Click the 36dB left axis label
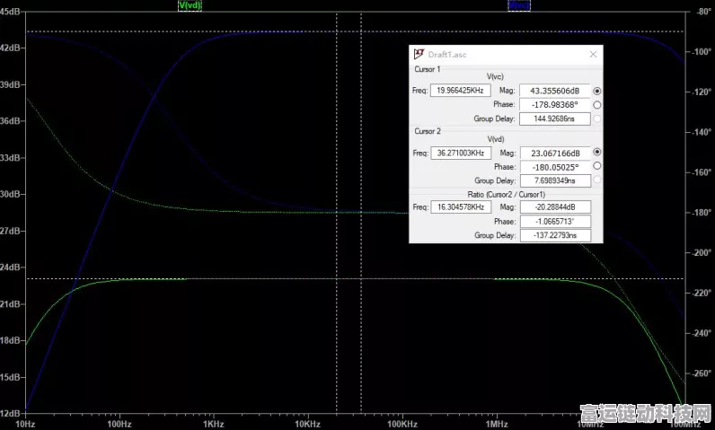715x430 pixels. pos(10,121)
